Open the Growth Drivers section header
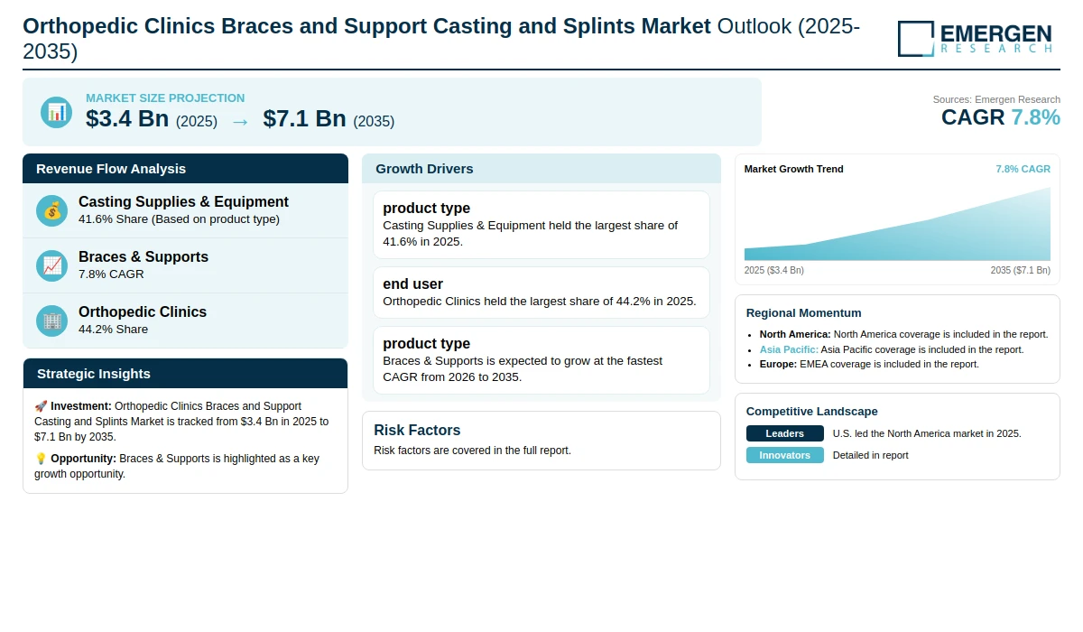Image resolution: width=1083 pixels, height=632 pixels. 541,169
